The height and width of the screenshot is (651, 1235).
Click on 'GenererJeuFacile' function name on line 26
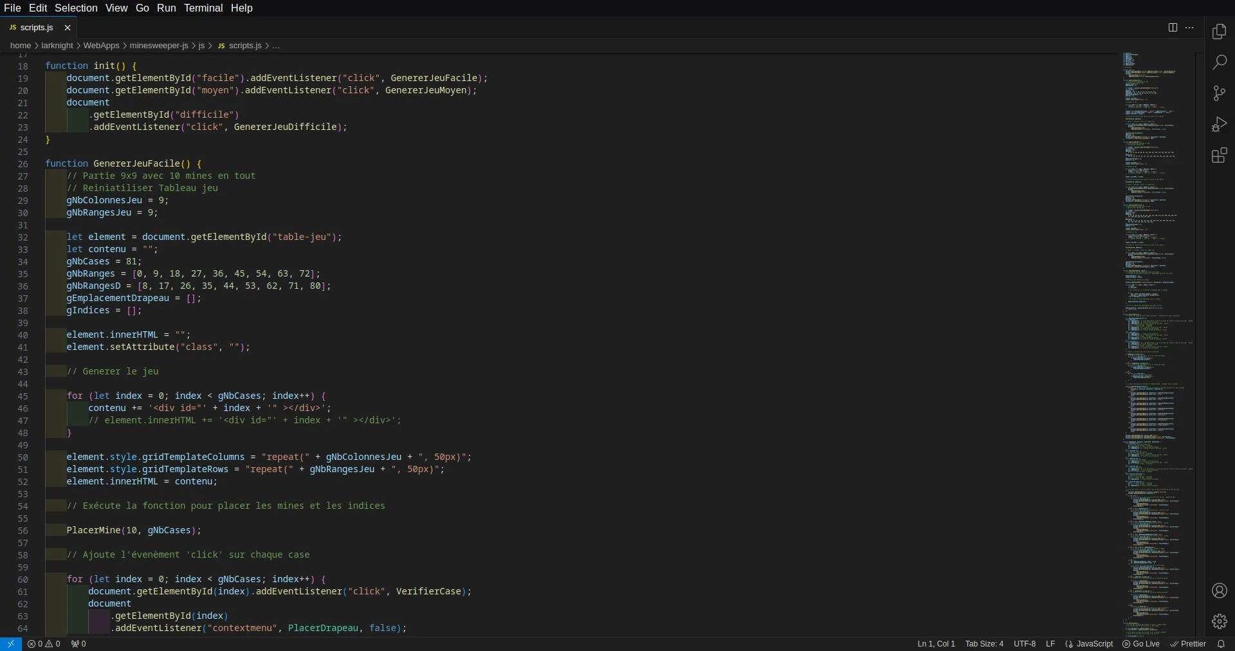[x=136, y=163]
